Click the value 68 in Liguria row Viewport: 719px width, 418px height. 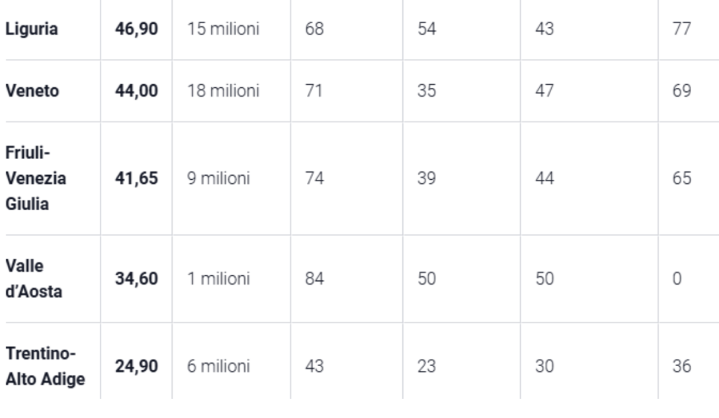[x=315, y=30]
